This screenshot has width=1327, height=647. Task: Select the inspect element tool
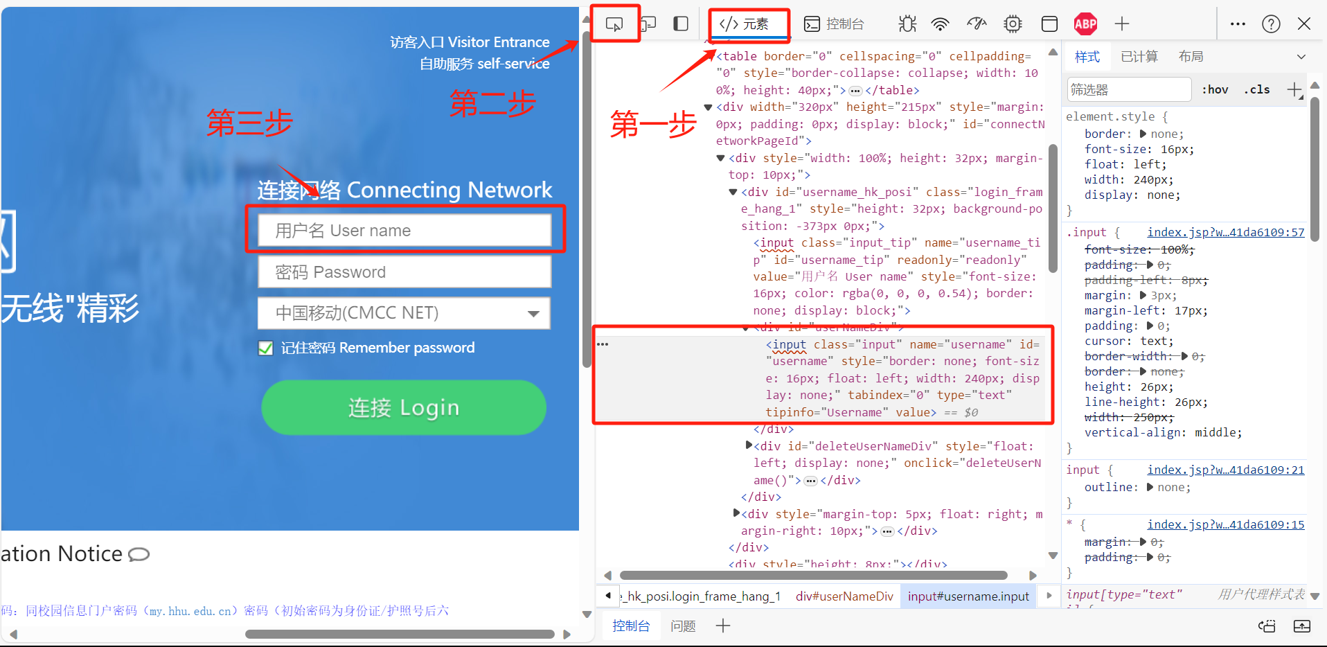pyautogui.click(x=614, y=23)
